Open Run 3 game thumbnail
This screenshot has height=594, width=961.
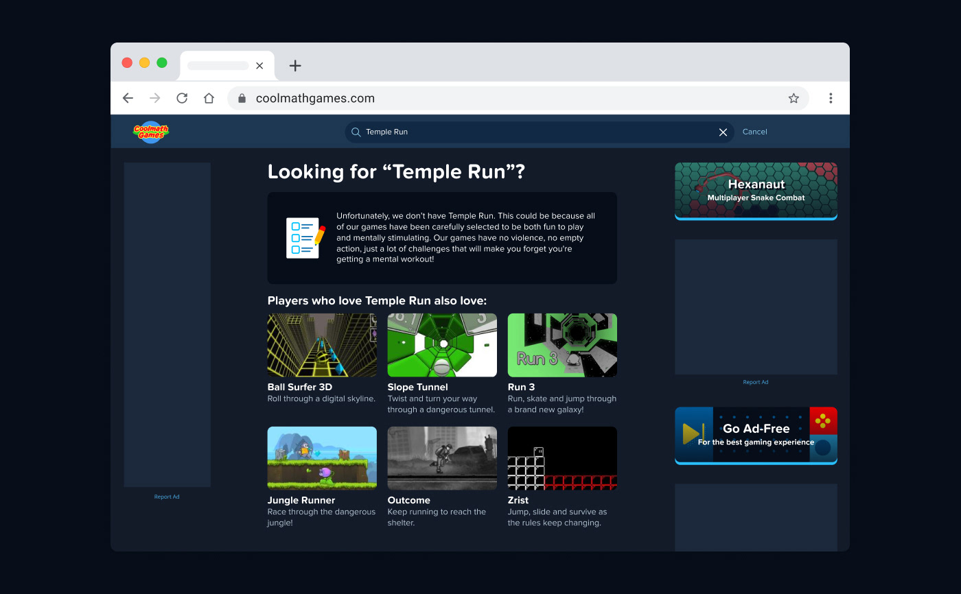[x=562, y=345]
